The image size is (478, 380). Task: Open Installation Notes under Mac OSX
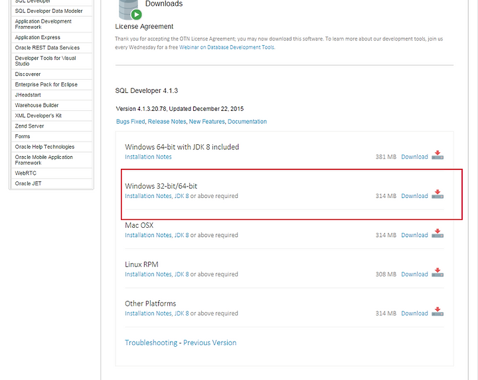(x=148, y=235)
